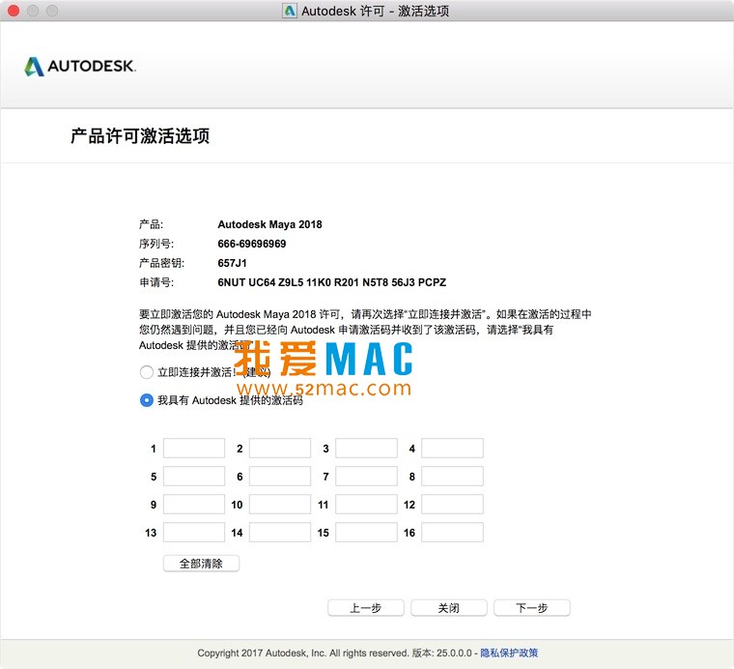734x669 pixels.
Task: Click activation code field 5
Action: pyautogui.click(x=194, y=477)
